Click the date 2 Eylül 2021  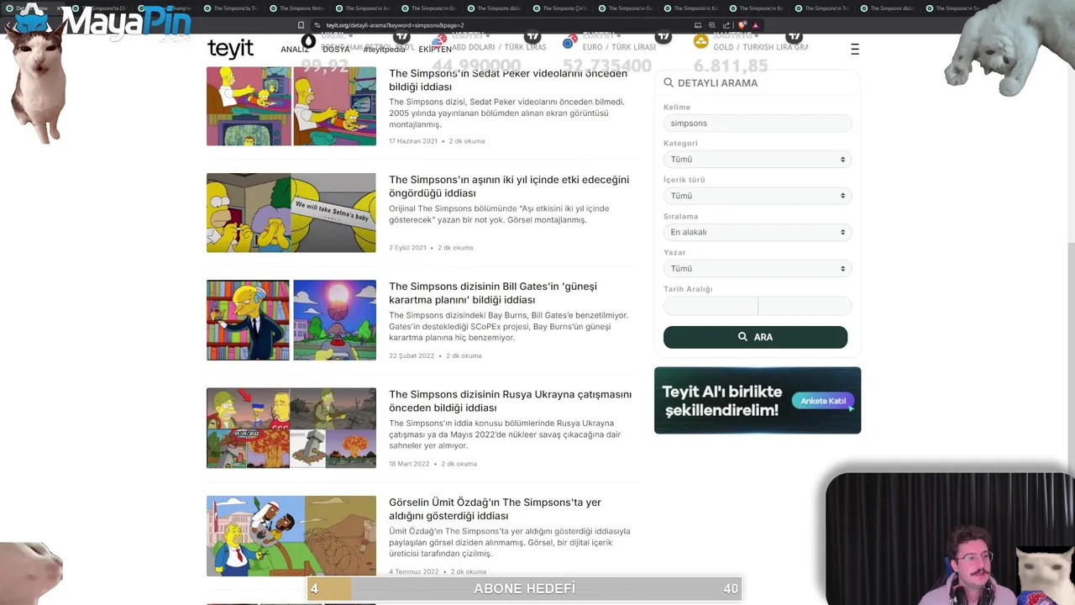point(407,248)
